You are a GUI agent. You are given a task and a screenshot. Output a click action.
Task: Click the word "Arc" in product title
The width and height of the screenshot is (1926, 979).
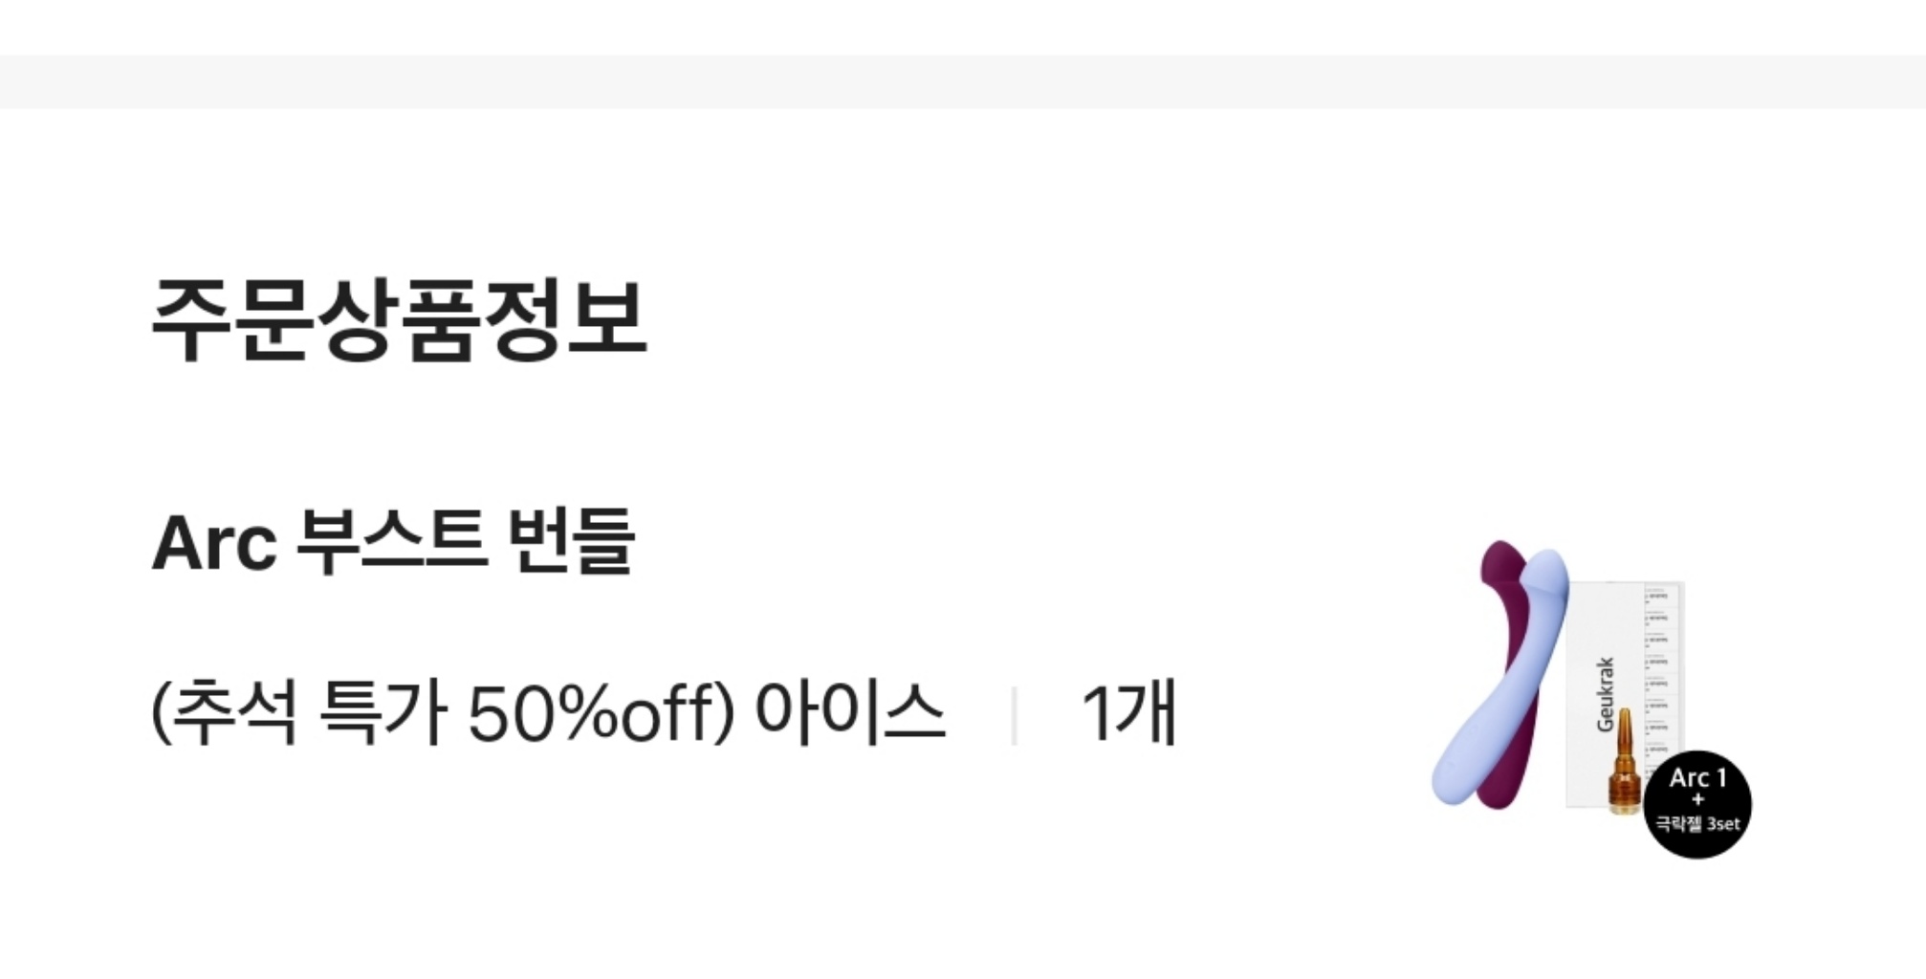(214, 543)
